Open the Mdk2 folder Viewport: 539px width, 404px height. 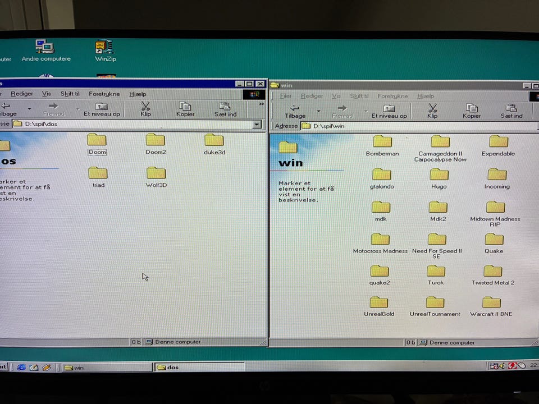point(438,211)
